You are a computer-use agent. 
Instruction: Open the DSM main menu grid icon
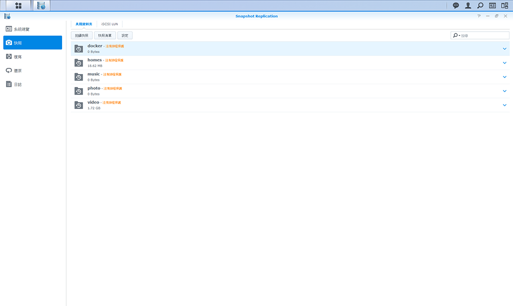19,5
